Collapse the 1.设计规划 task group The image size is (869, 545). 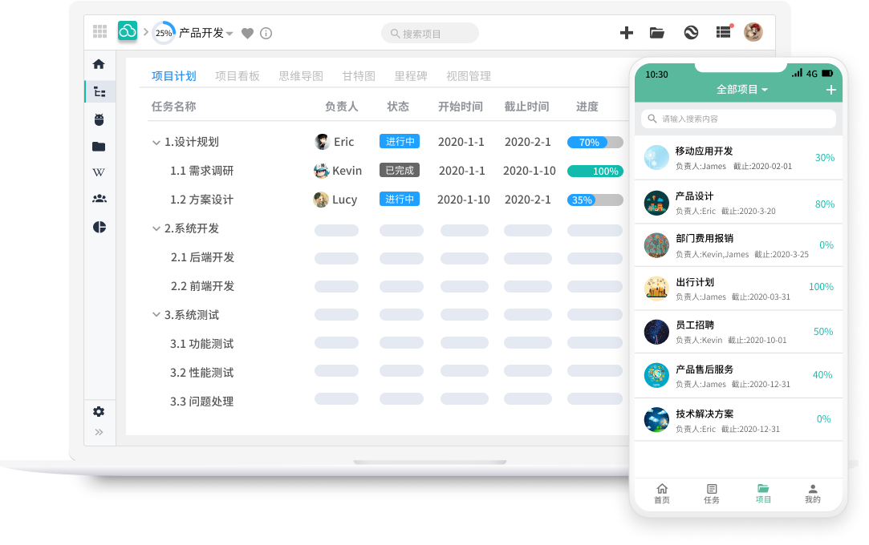click(x=156, y=142)
